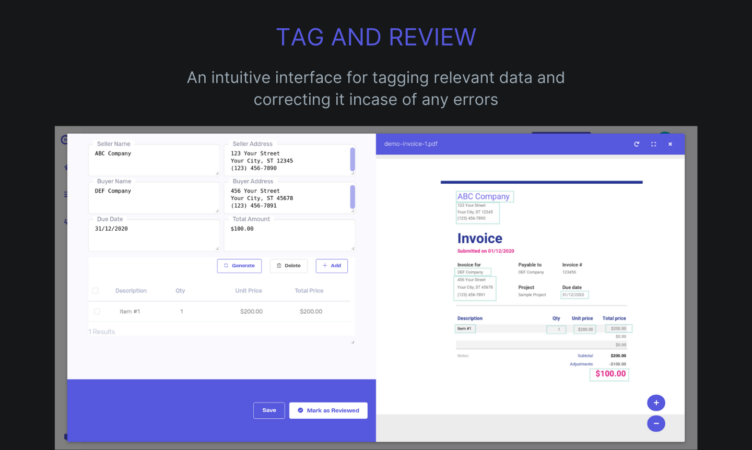Delete the selected line items

(289, 266)
